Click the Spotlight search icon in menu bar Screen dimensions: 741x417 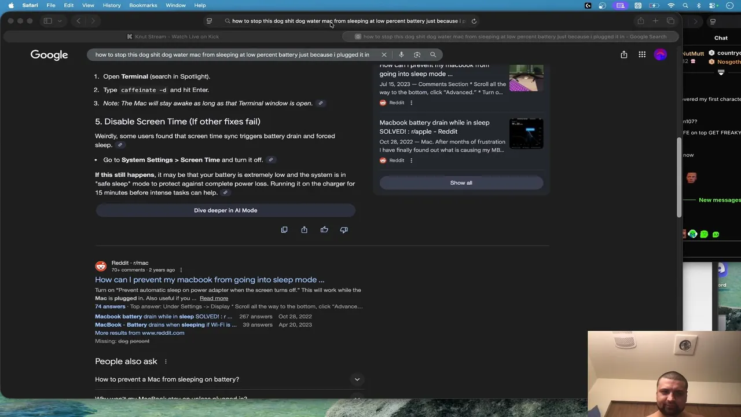685,5
